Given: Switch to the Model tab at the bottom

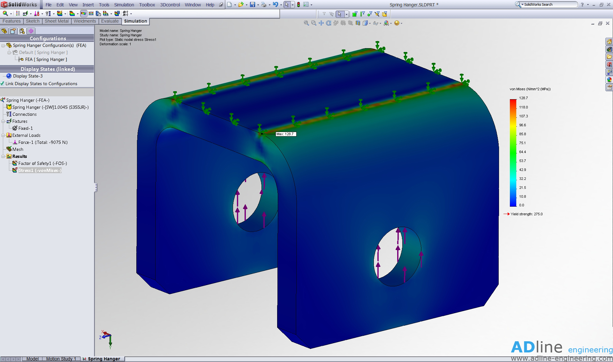Looking at the screenshot, I should pyautogui.click(x=32, y=359).
